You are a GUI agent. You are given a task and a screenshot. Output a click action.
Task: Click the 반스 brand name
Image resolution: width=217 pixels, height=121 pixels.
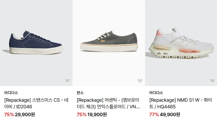tap(80, 93)
